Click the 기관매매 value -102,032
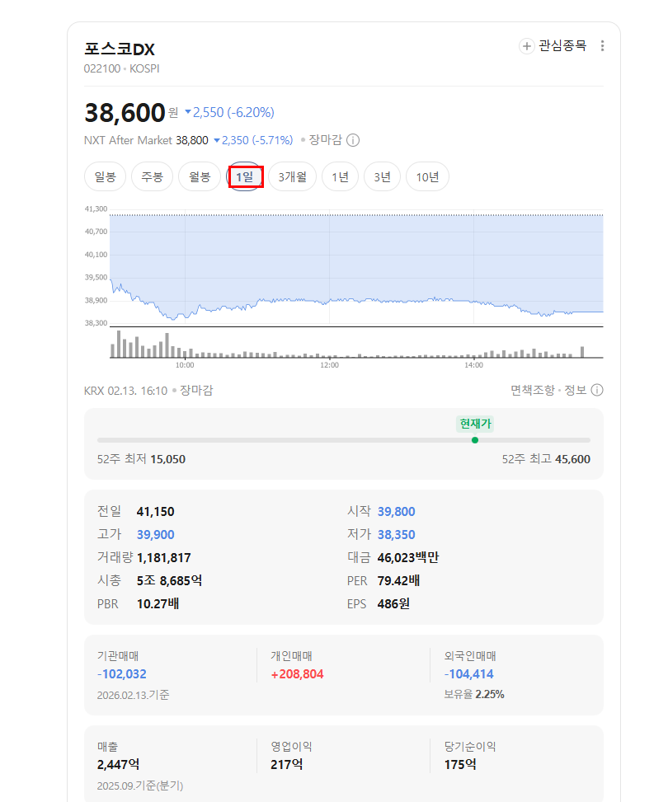668x802 pixels. pyautogui.click(x=122, y=674)
